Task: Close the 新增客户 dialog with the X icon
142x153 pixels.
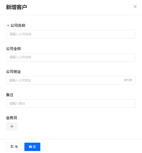Action: point(135,7)
